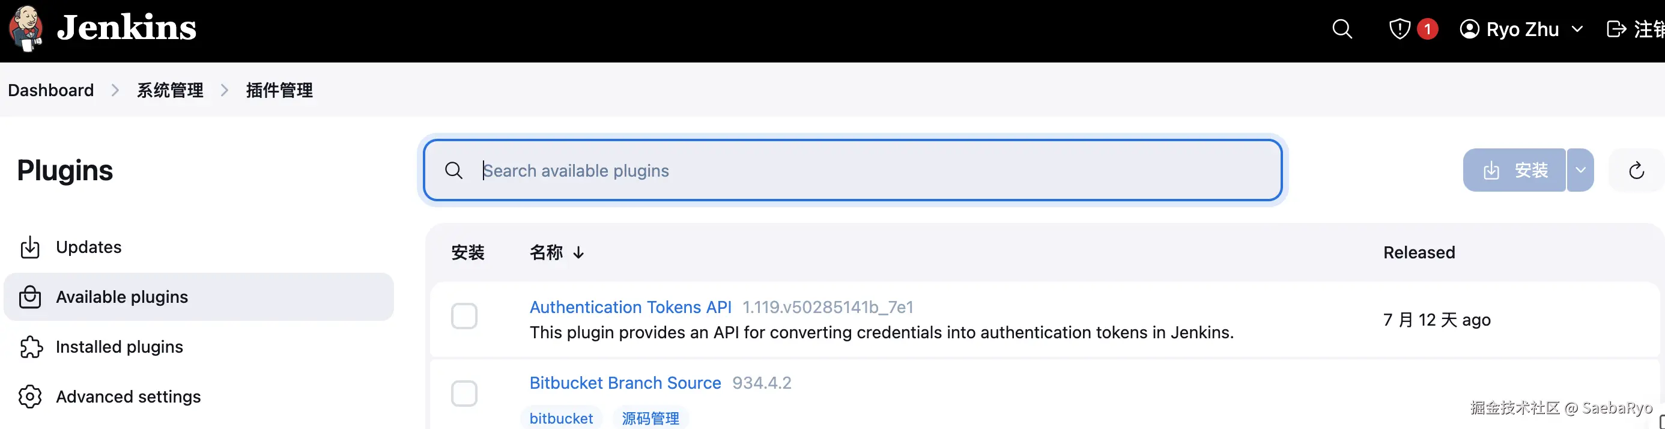Open the install button dropdown arrow
The image size is (1665, 429).
point(1580,171)
